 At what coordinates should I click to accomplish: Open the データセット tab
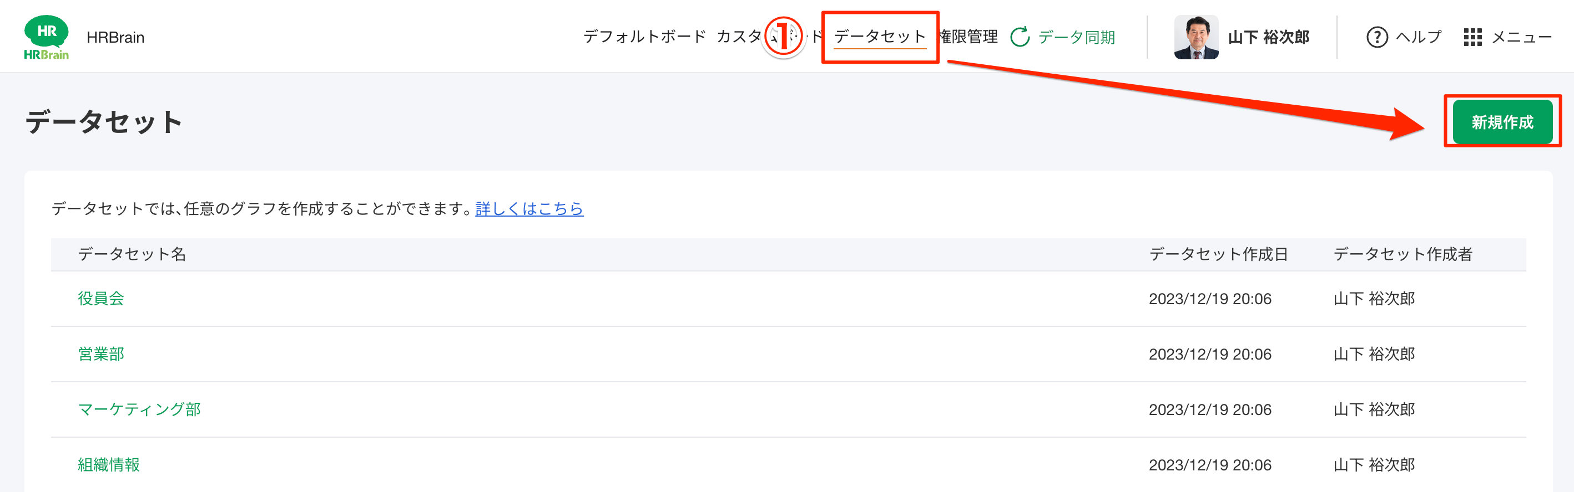[x=880, y=37]
